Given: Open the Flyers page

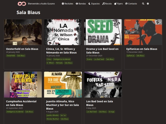Looking at the screenshot, I should (x=118, y=4).
